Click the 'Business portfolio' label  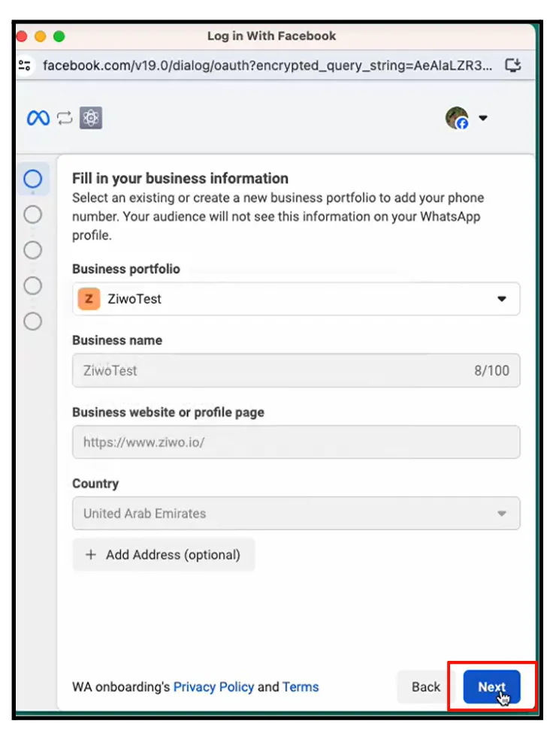(126, 269)
